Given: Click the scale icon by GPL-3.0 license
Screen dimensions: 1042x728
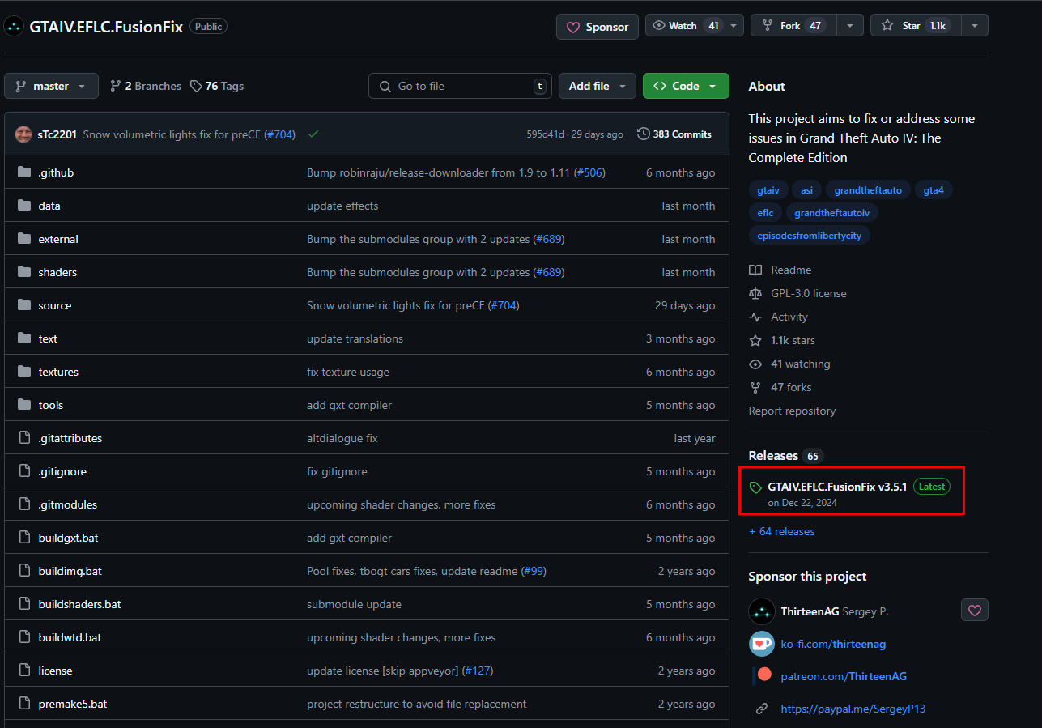Looking at the screenshot, I should click(x=755, y=293).
